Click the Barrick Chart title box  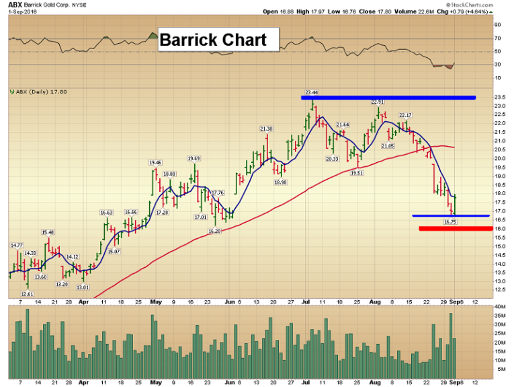(218, 40)
